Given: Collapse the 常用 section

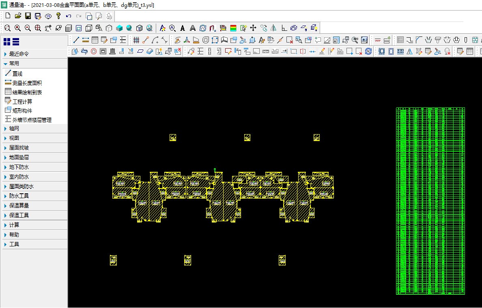Looking at the screenshot, I should pos(14,64).
